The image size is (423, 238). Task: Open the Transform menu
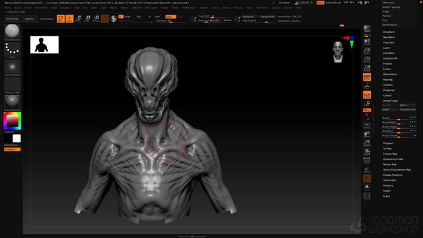(x=262, y=8)
